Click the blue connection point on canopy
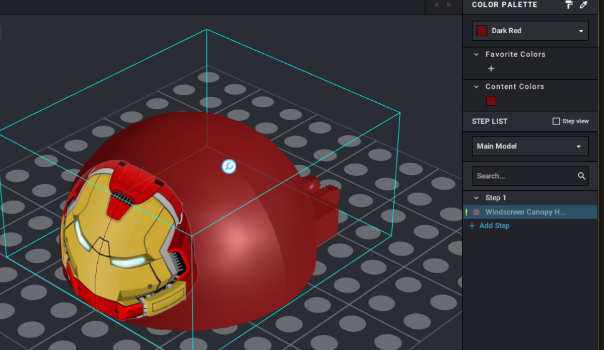 point(229,166)
